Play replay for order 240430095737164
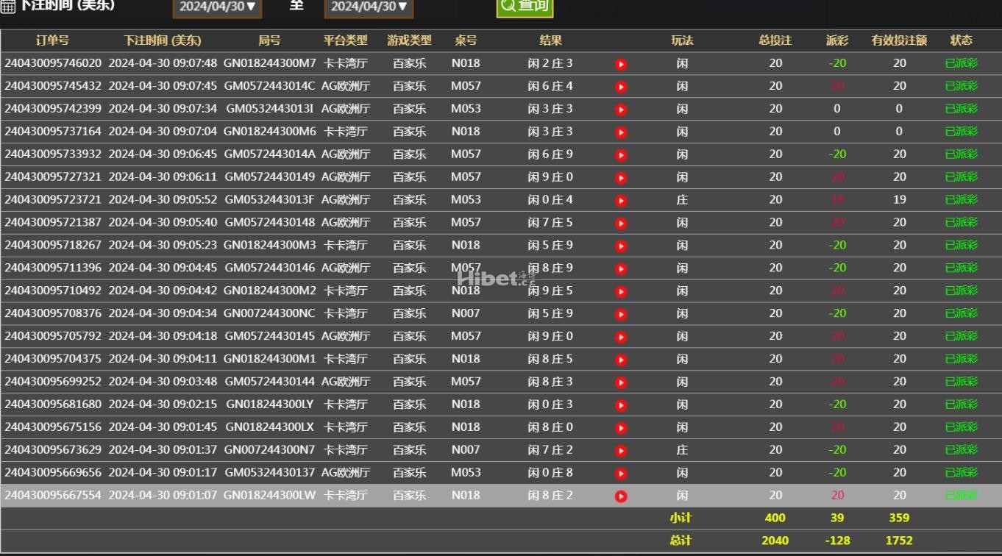This screenshot has width=1002, height=556. click(x=621, y=132)
